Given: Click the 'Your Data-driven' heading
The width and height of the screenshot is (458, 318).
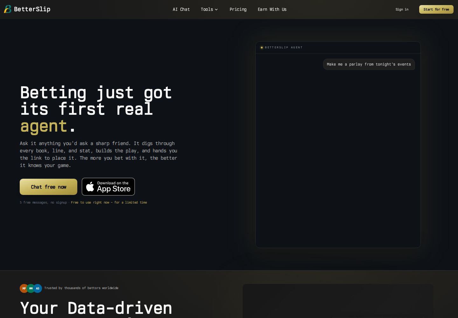Looking at the screenshot, I should coord(96,308).
